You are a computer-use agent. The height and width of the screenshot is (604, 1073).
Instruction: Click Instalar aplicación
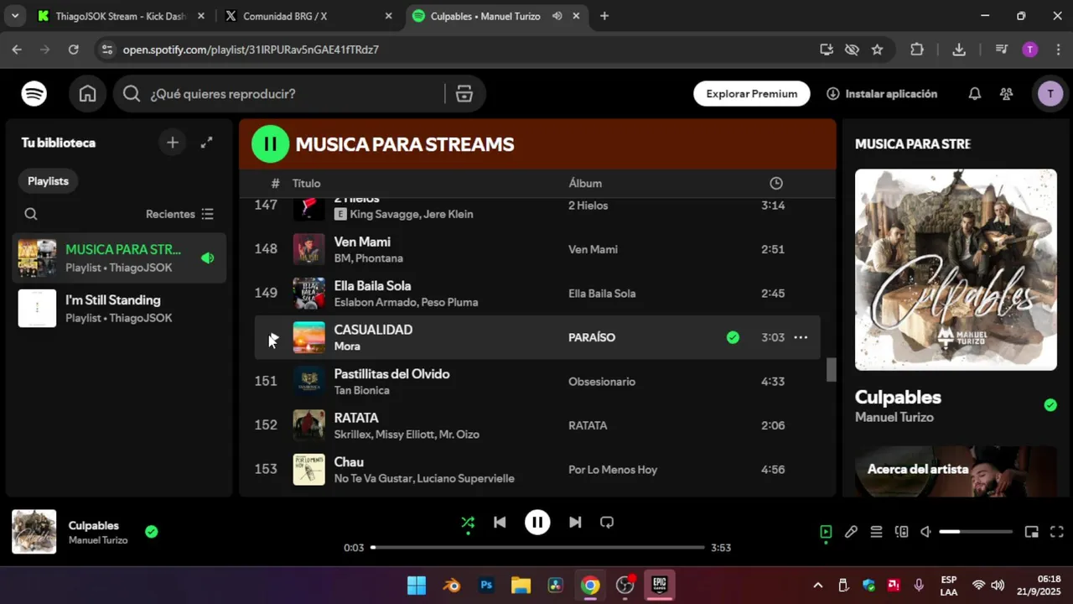(x=882, y=94)
